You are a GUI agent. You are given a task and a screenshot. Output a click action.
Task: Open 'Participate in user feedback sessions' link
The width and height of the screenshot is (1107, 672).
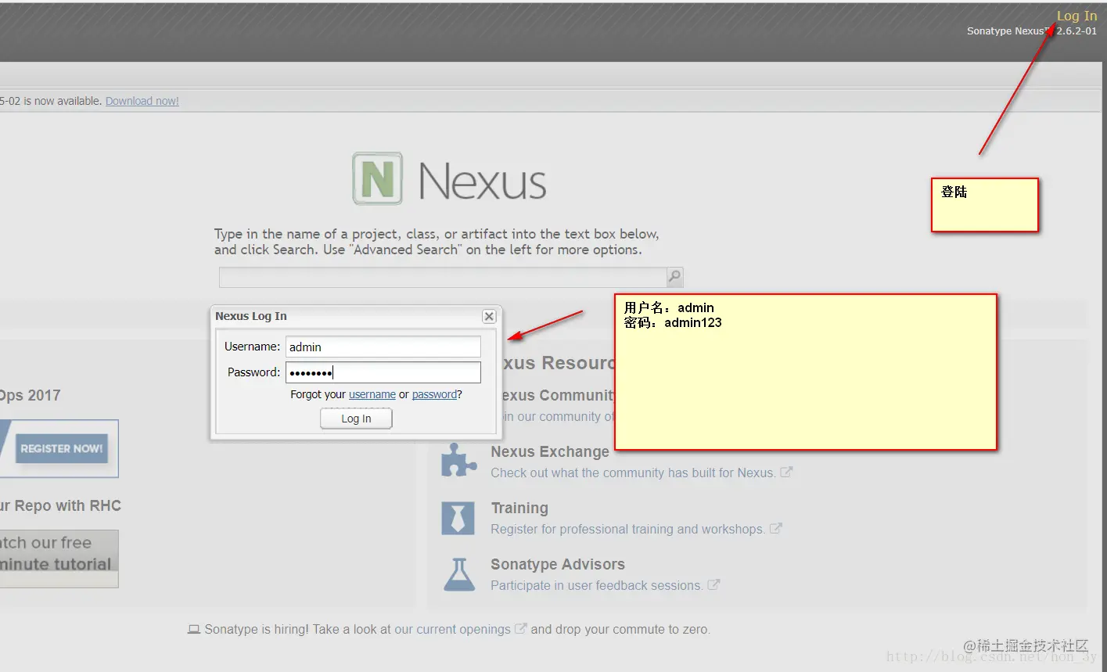click(596, 585)
